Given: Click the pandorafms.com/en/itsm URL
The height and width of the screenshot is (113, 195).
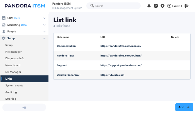Looking at the screenshot, I should tap(121, 56).
